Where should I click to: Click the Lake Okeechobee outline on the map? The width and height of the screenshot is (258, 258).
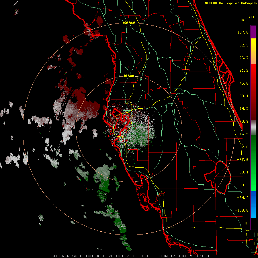pyautogui.click(x=218, y=177)
